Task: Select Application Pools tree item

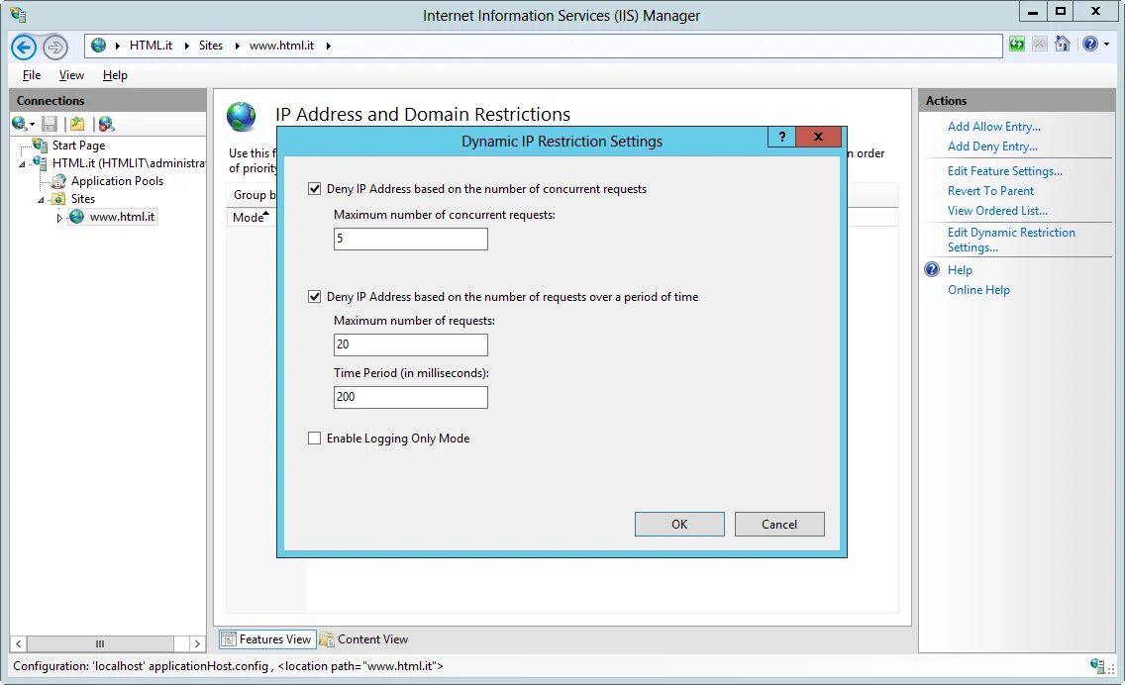Action: [117, 181]
